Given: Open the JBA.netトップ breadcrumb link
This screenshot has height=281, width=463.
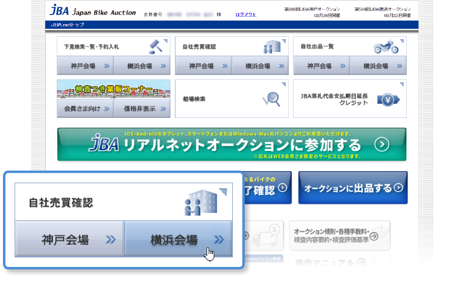Looking at the screenshot, I should pyautogui.click(x=67, y=25).
